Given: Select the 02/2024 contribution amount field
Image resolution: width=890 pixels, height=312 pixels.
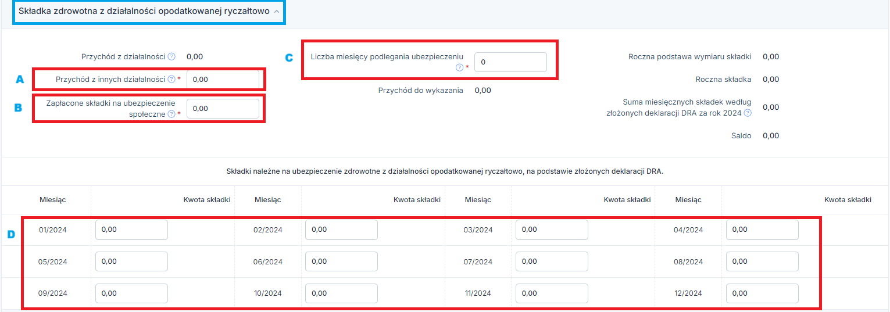Looking at the screenshot, I should [341, 229].
